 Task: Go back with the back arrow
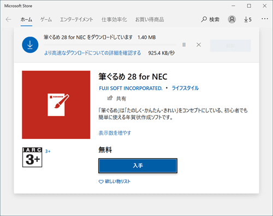point(8,19)
